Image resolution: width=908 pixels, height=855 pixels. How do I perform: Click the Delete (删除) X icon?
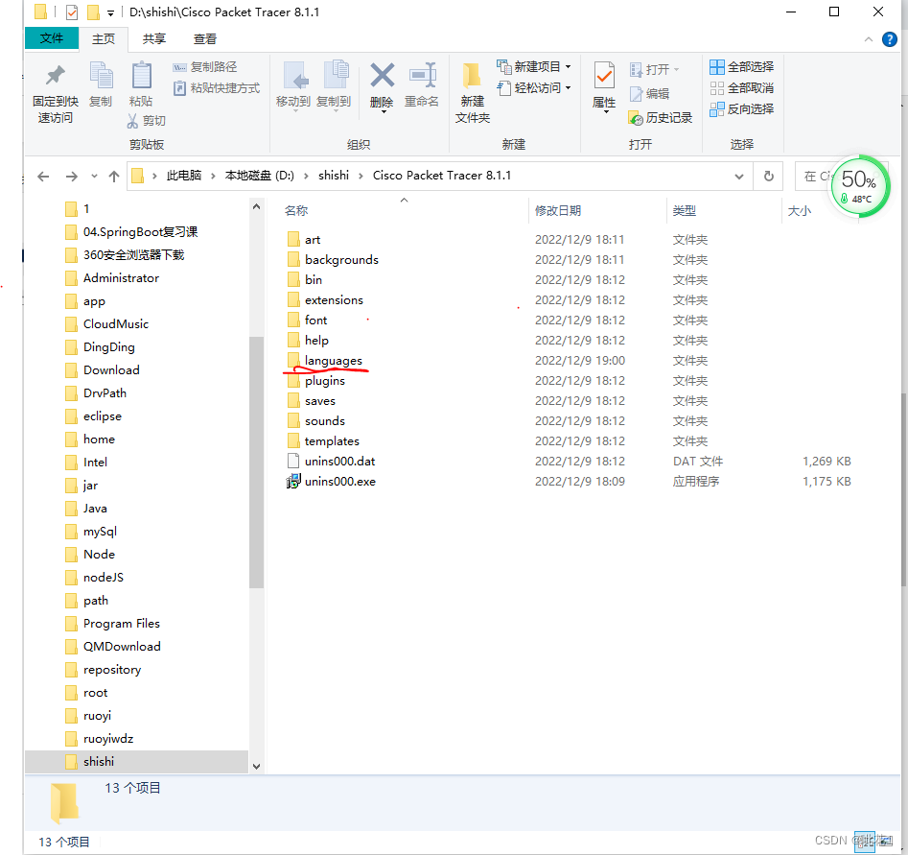tap(383, 76)
